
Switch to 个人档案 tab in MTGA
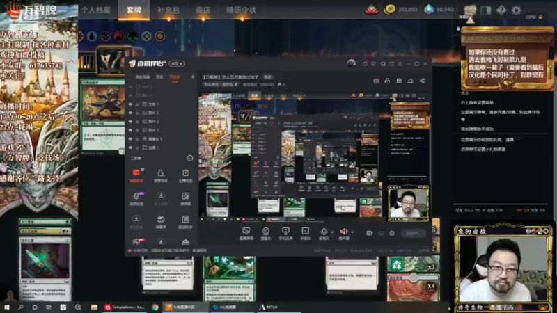(x=96, y=10)
